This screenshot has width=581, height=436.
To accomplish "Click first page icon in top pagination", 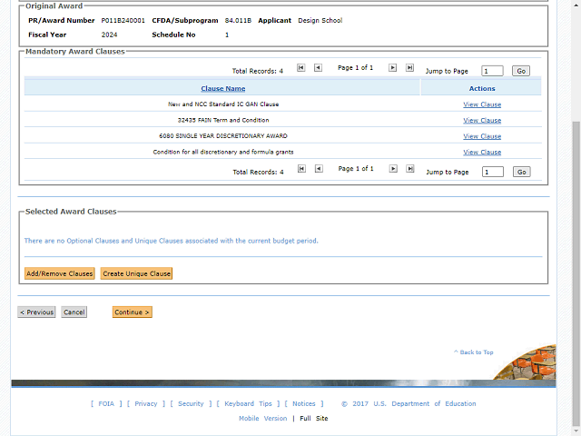I will coord(301,68).
